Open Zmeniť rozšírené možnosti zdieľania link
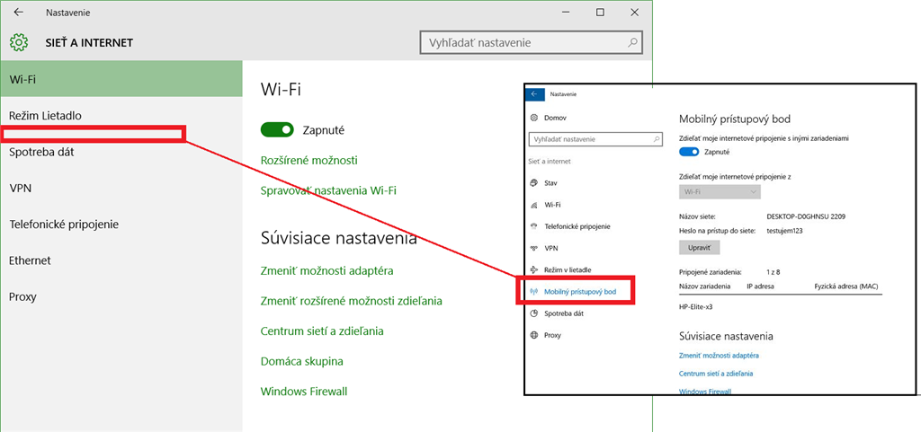This screenshot has height=432, width=921. point(352,301)
